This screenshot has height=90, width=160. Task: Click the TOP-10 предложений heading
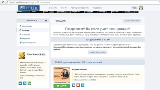(x=78, y=62)
